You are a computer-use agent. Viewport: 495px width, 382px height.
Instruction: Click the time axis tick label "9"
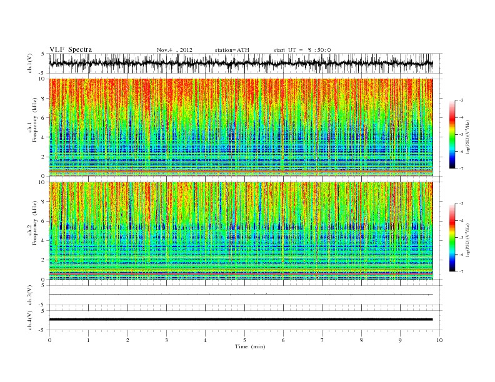[400, 340]
